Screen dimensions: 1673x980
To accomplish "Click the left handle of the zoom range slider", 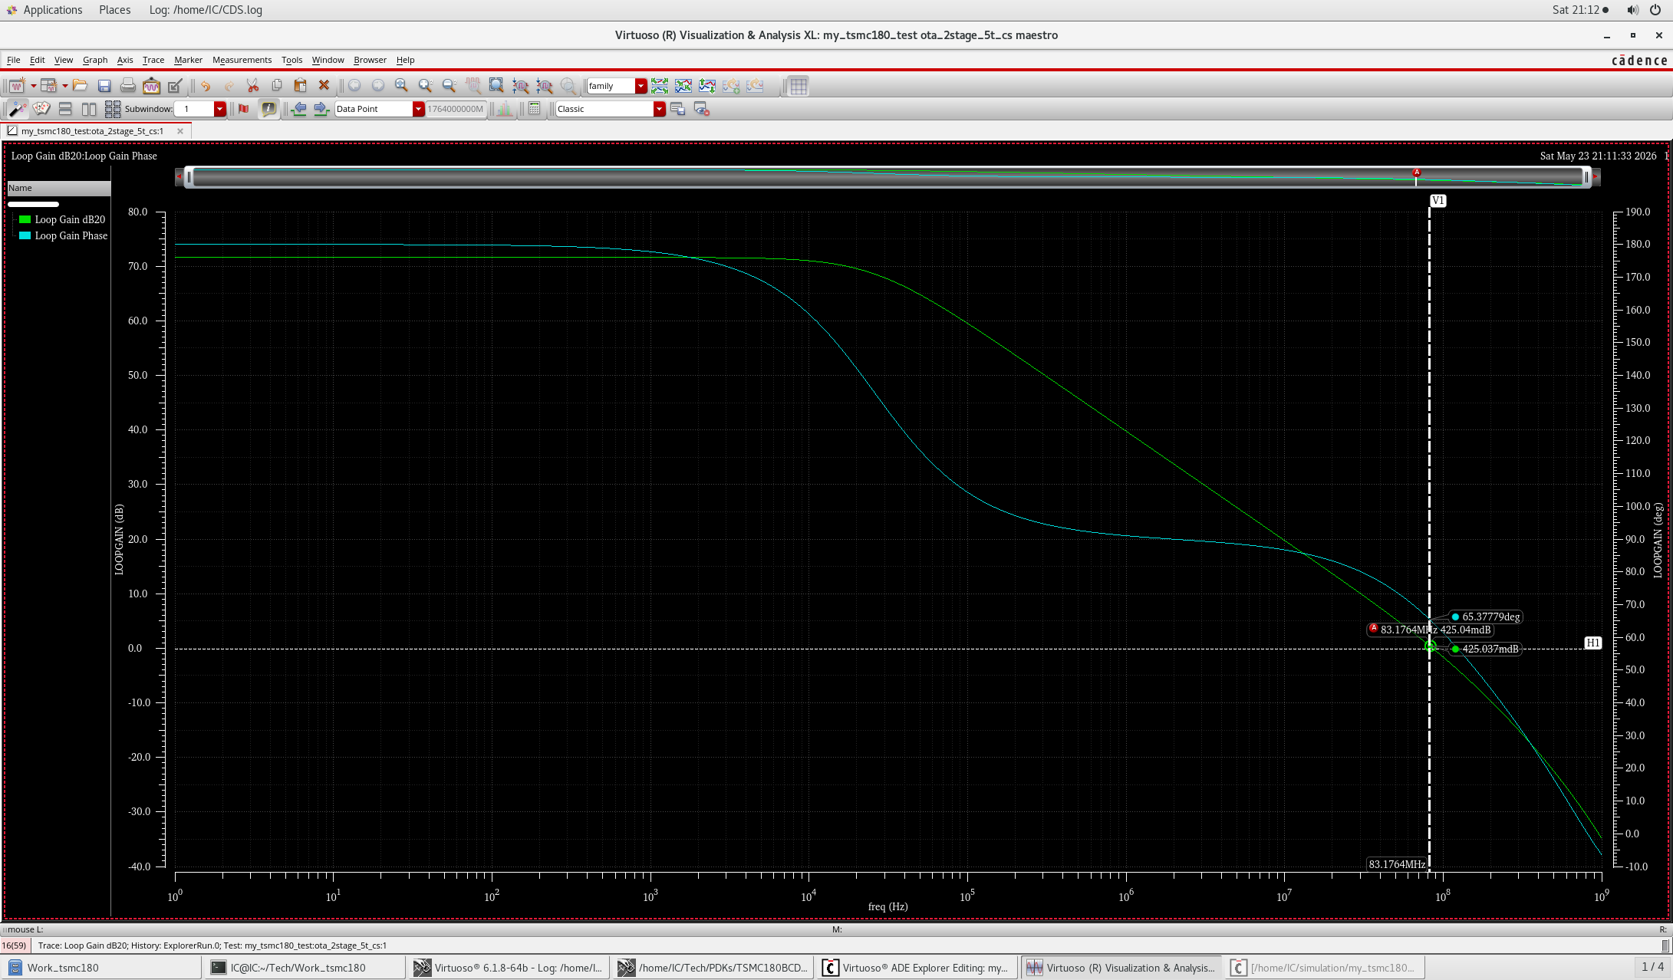I will tap(189, 177).
